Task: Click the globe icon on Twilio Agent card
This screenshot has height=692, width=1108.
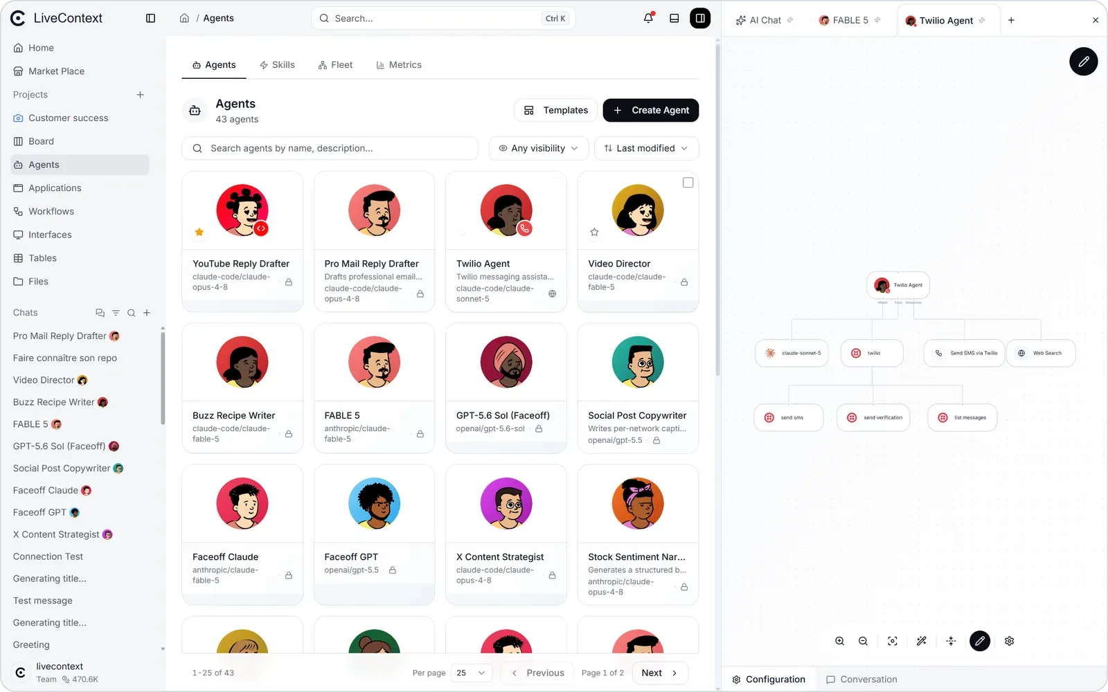Action: tap(552, 294)
